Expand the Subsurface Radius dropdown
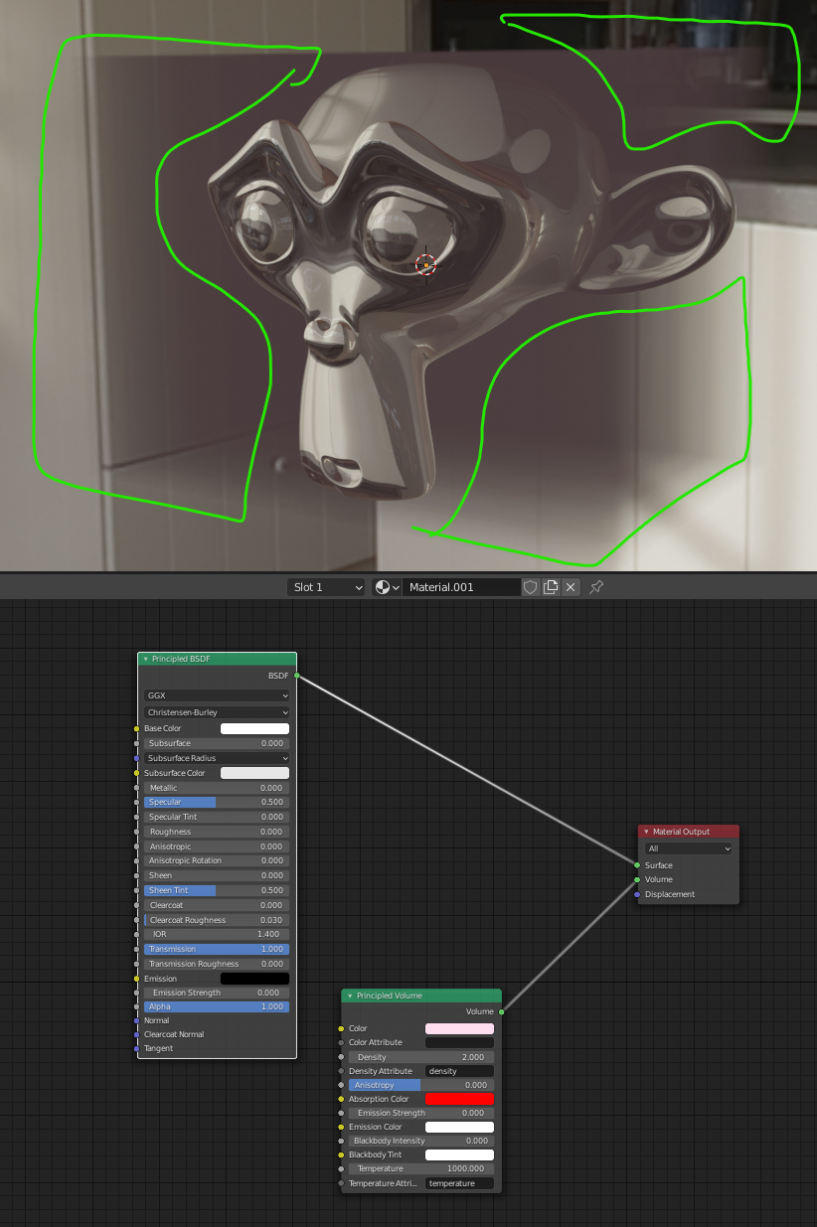The height and width of the screenshot is (1227, 817). (x=217, y=758)
